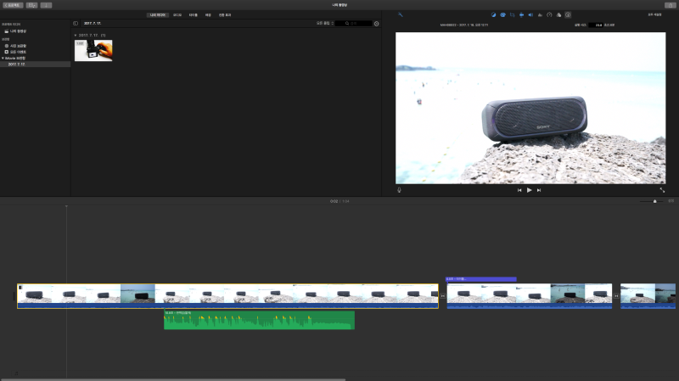Switch to the Transitions tab
This screenshot has height=381, width=679.
click(225, 14)
